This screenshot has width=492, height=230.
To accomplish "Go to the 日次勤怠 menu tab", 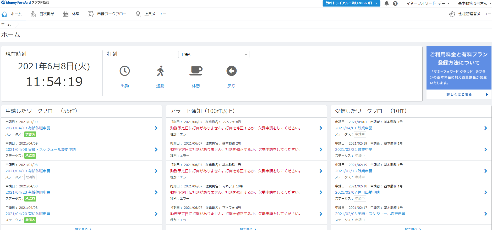I will point(43,14).
